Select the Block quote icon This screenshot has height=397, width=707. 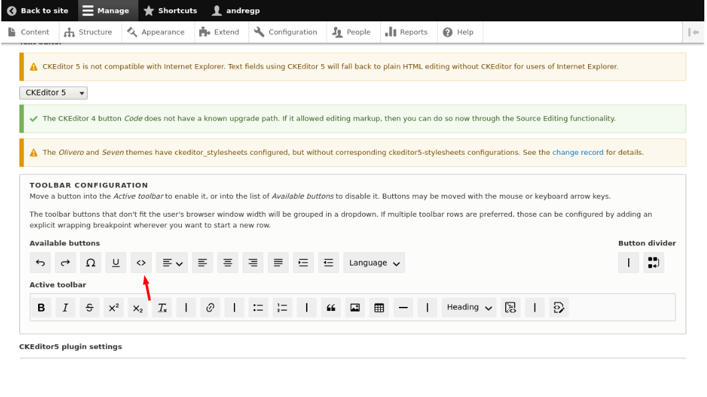tap(330, 308)
